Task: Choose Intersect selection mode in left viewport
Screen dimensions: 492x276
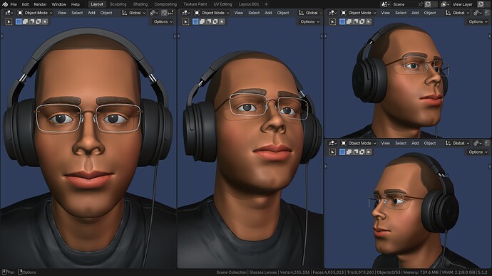Action: tap(45, 21)
